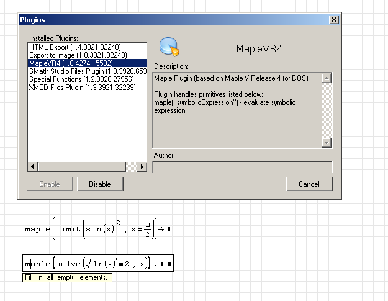Select XMCD Files Plugin entry
Image resolution: width=388 pixels, height=301 pixels.
click(x=82, y=88)
